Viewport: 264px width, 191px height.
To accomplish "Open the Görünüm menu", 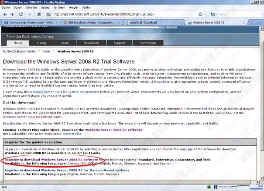I will [x=31, y=7].
